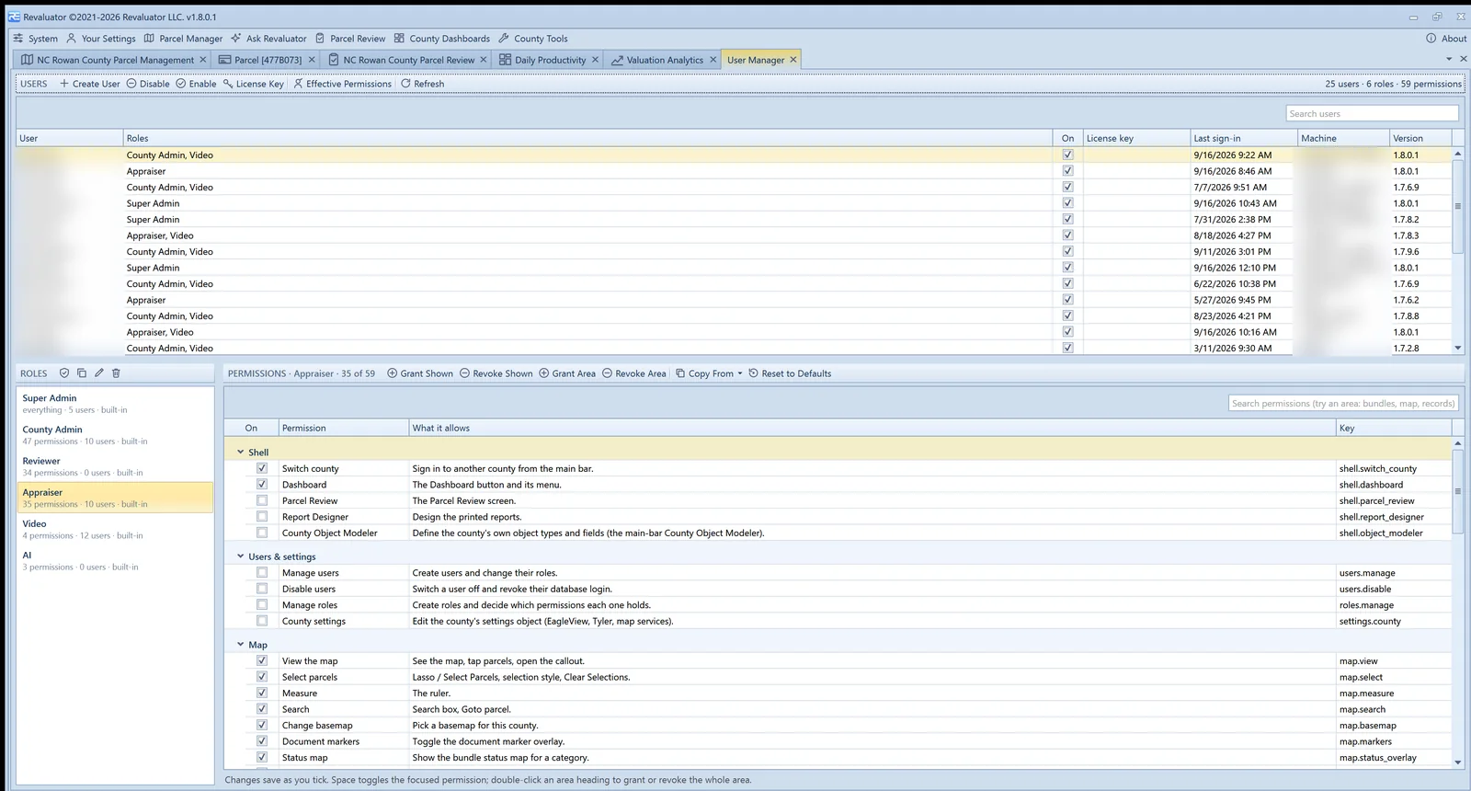Delete the selected role with trash icon
Viewport: 1471px width, 791px height.
click(116, 373)
